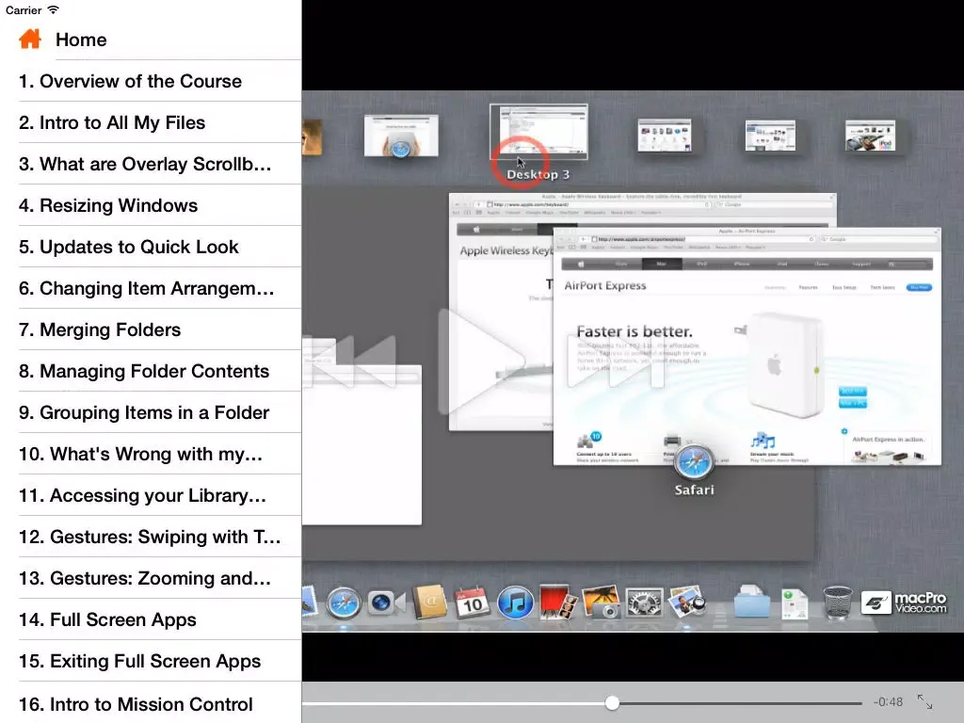
Task: Open FaceTime camera icon in dock
Action: click(x=386, y=602)
